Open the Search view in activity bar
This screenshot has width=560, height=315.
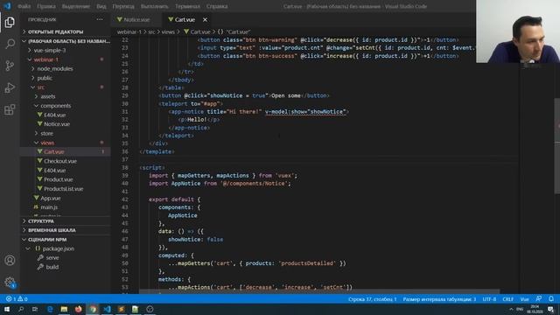tap(10, 44)
